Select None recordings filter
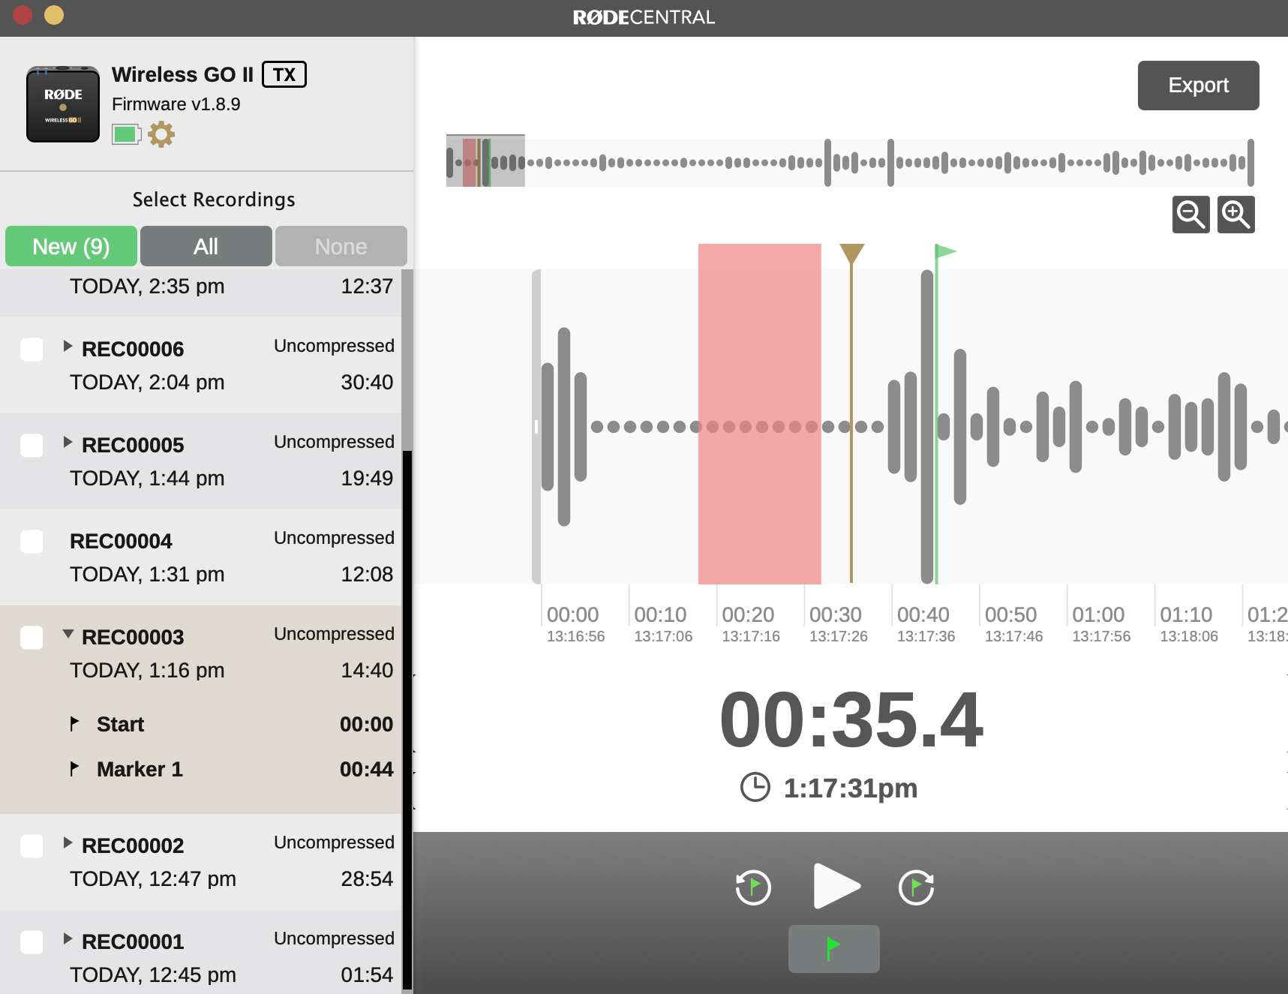This screenshot has width=1288, height=994. tap(341, 246)
